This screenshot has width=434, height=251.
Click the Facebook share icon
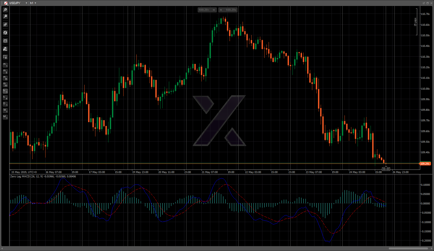point(5,33)
